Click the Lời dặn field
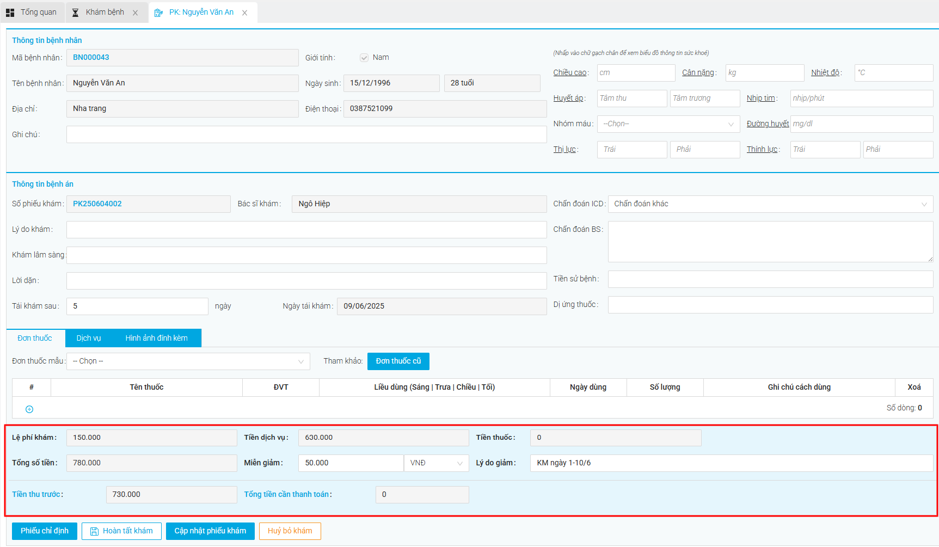This screenshot has height=547, width=939. tap(306, 281)
